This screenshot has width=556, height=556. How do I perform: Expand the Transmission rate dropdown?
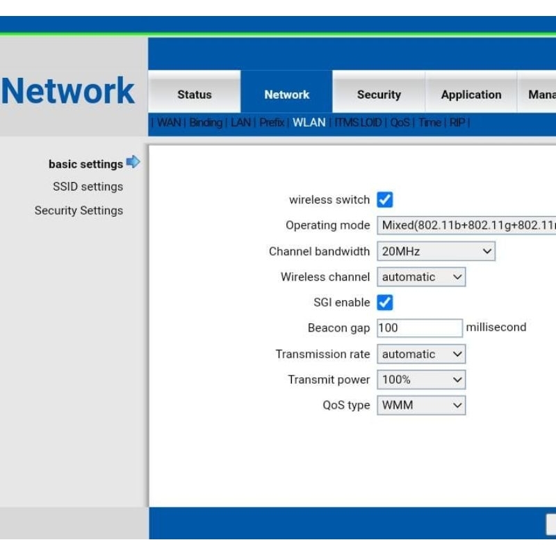click(x=420, y=354)
